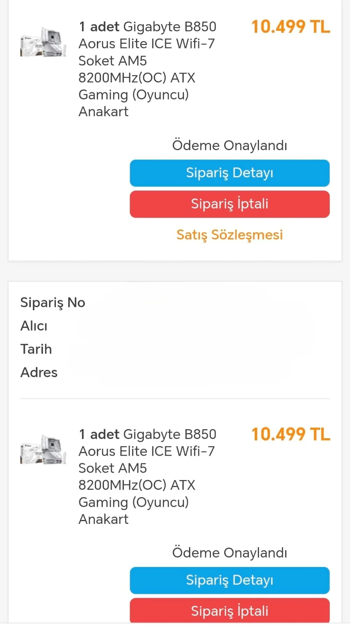Click the Alıcı label
Viewport: 350px width, 626px height.
[x=34, y=326]
